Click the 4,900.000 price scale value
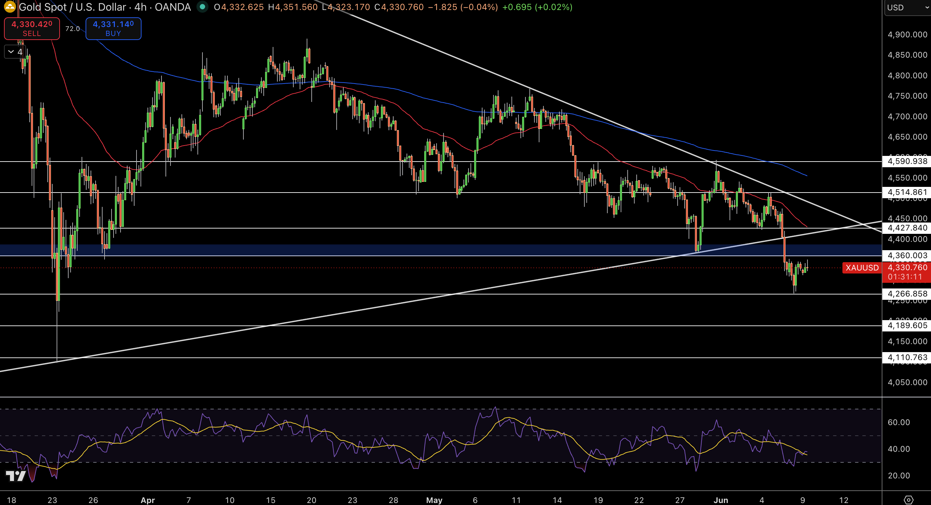 pyautogui.click(x=907, y=35)
